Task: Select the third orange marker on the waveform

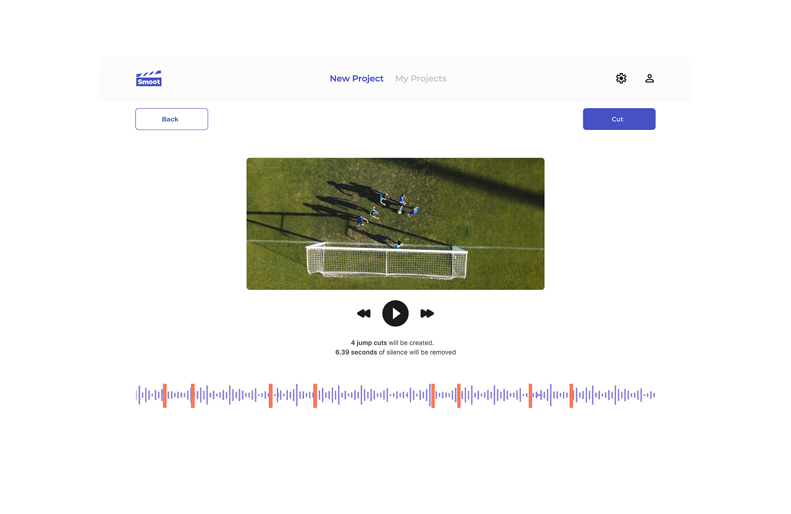Action: [x=271, y=395]
